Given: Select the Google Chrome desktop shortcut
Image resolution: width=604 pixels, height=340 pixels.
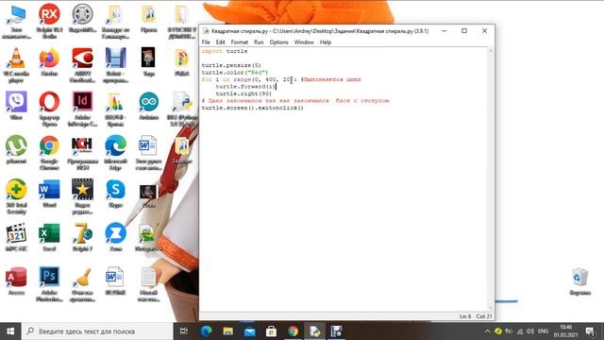Looking at the screenshot, I should coord(49,153).
